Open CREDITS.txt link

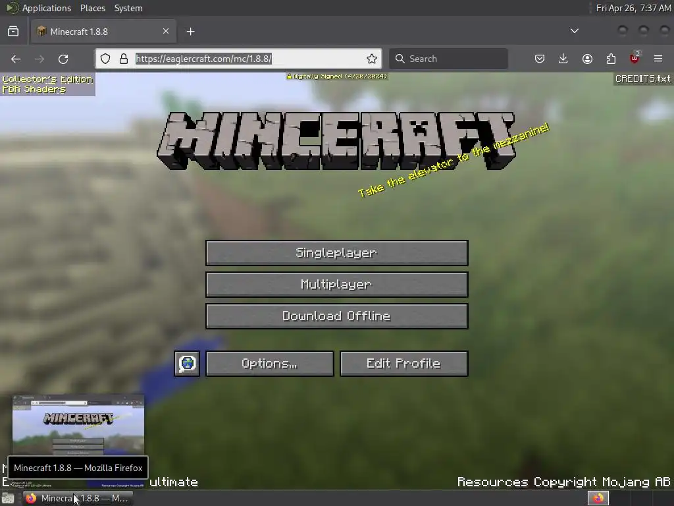642,79
